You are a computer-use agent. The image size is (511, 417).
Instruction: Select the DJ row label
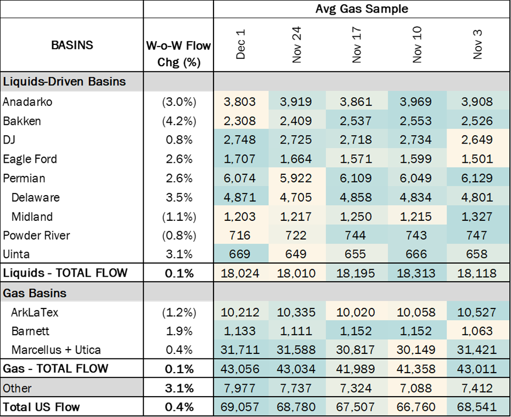point(9,140)
